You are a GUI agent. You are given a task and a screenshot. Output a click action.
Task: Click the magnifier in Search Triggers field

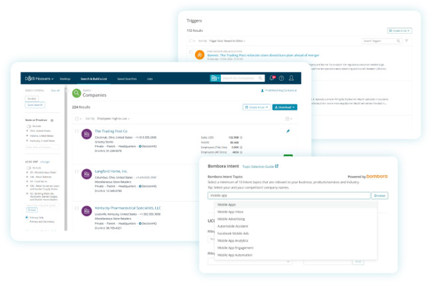[x=399, y=41]
